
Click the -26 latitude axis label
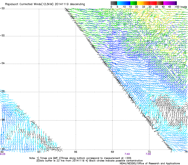(x=3, y=91)
